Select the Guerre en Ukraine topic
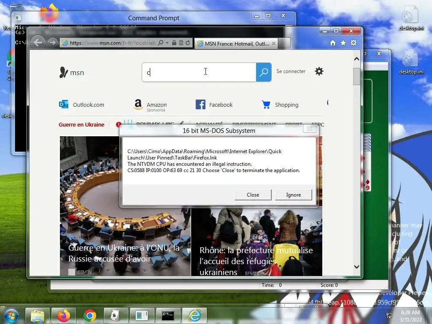Viewport: 432px width, 324px height. pyautogui.click(x=81, y=124)
